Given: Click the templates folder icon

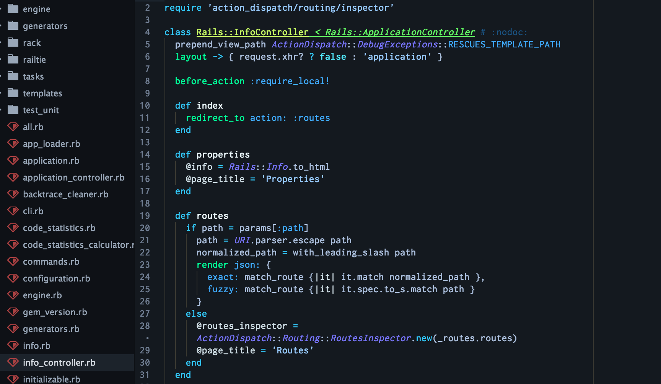Looking at the screenshot, I should tap(13, 93).
